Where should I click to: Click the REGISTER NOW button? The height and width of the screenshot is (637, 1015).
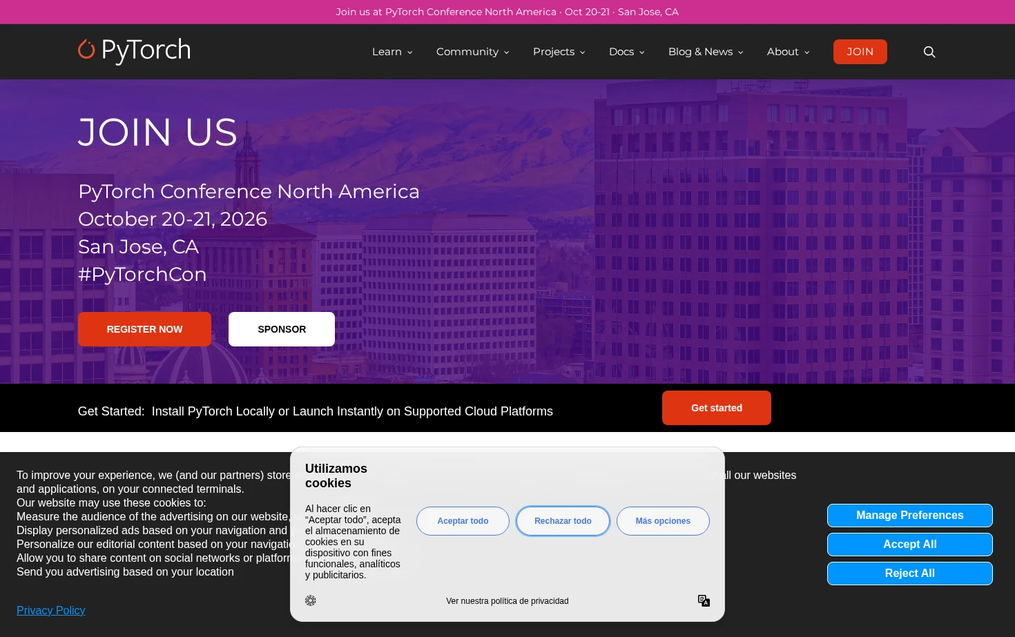(x=144, y=329)
